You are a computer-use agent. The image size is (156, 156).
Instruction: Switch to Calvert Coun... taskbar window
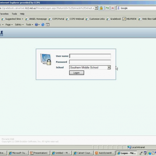click(83, 153)
